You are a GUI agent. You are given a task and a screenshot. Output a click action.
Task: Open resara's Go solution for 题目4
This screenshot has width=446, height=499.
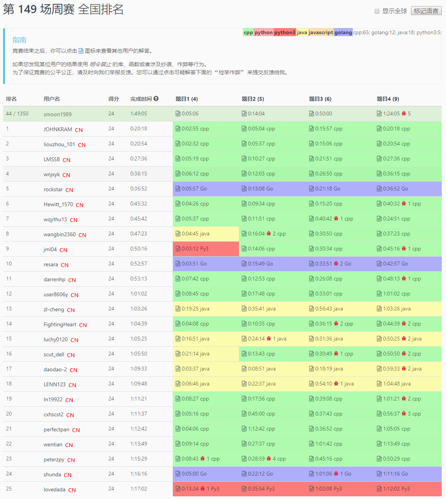[379, 264]
